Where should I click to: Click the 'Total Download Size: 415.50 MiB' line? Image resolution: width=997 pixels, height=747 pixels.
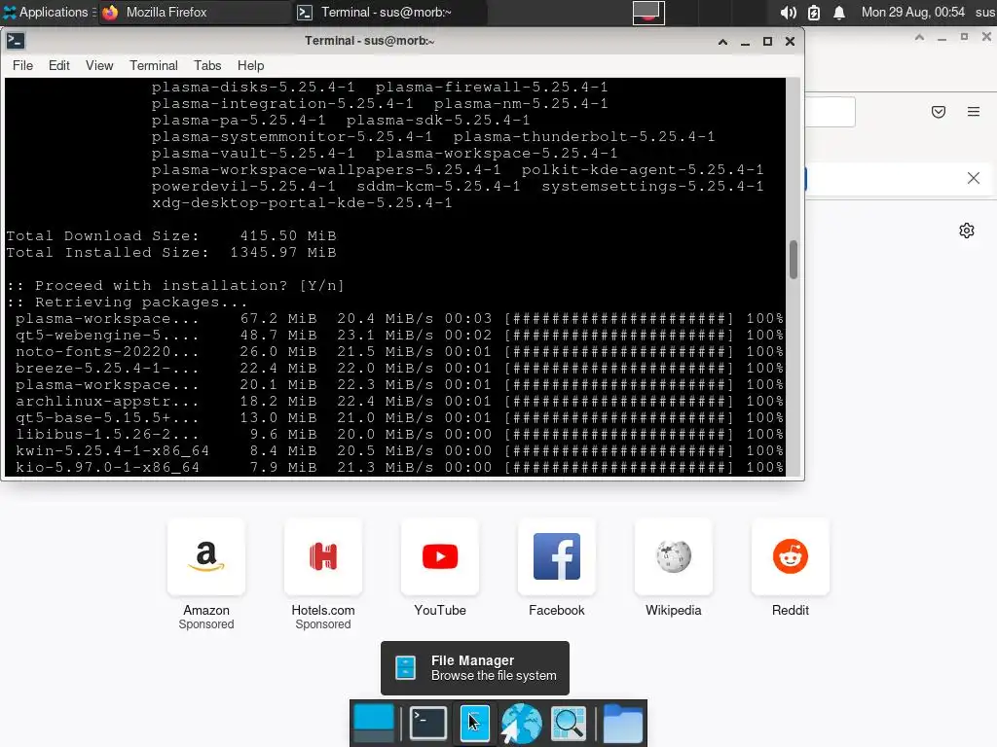tap(171, 236)
